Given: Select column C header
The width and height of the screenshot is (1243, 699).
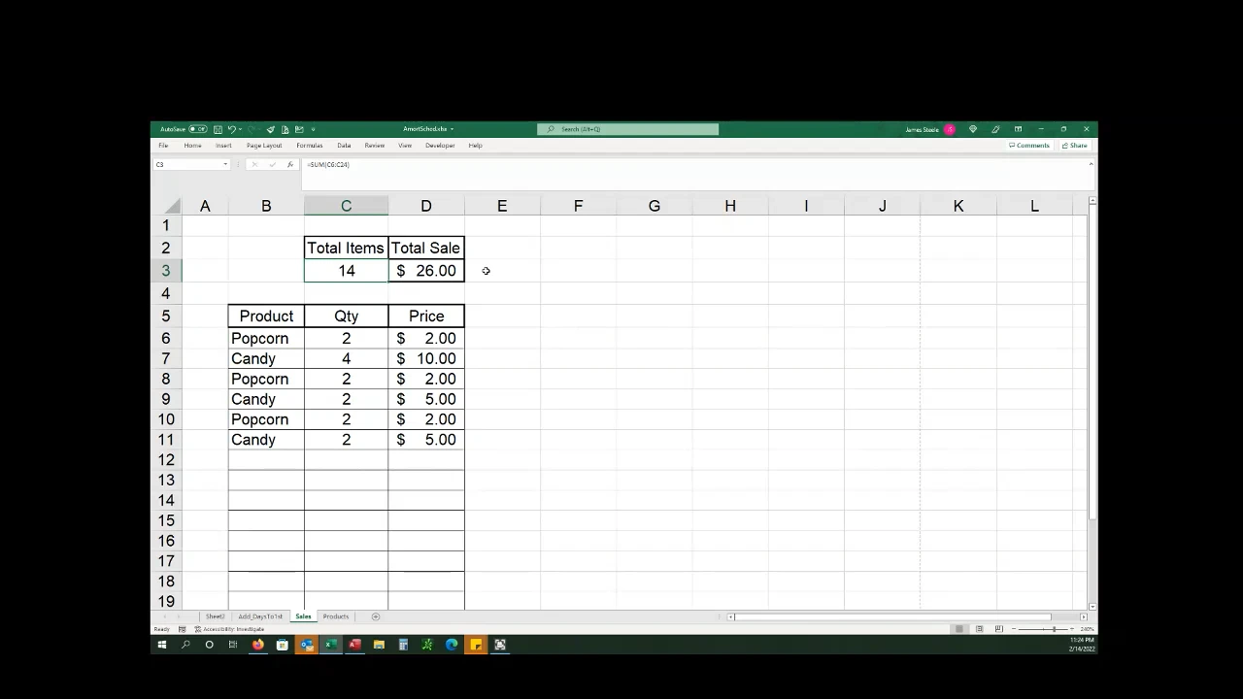Looking at the screenshot, I should tap(346, 206).
